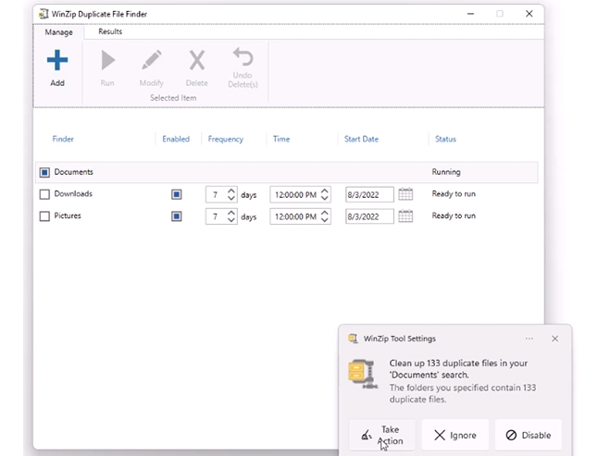The height and width of the screenshot is (456, 598).
Task: Select the Manage tab
Action: [58, 32]
